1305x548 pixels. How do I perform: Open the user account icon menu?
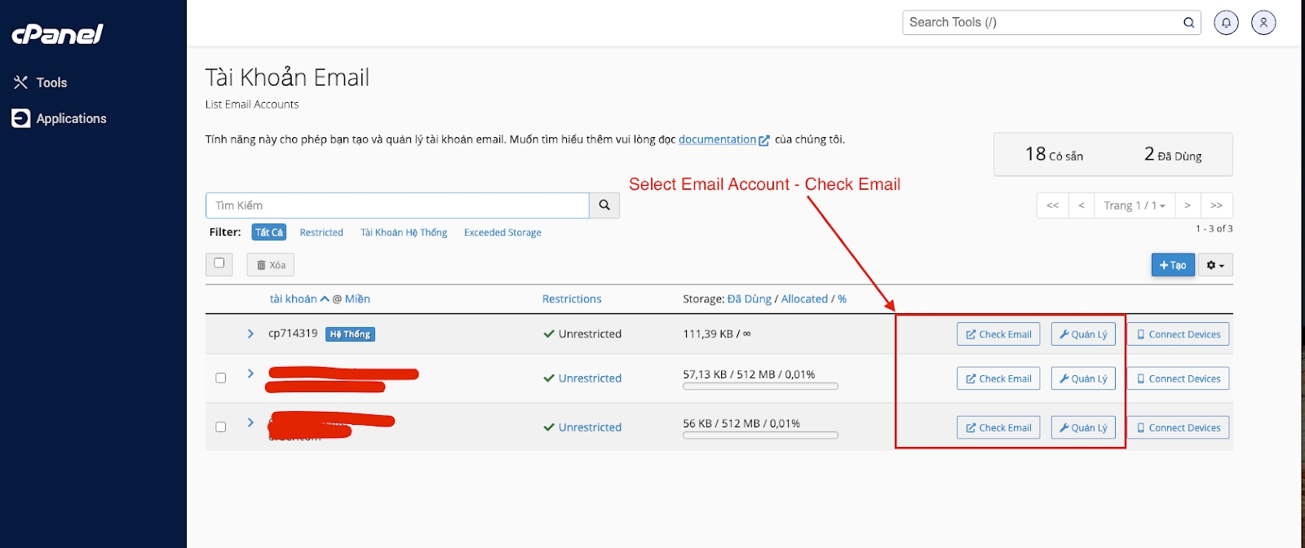tap(1263, 23)
